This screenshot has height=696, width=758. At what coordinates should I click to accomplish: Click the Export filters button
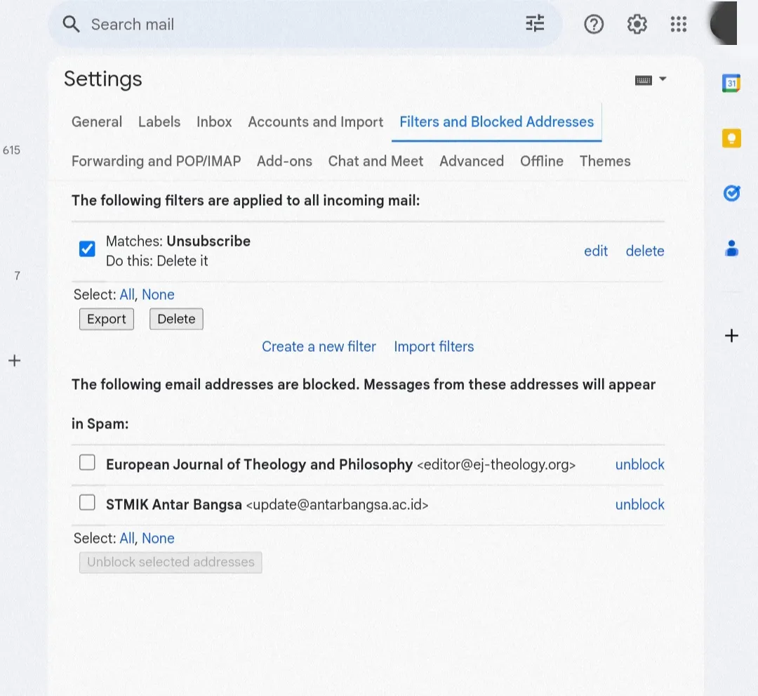106,319
